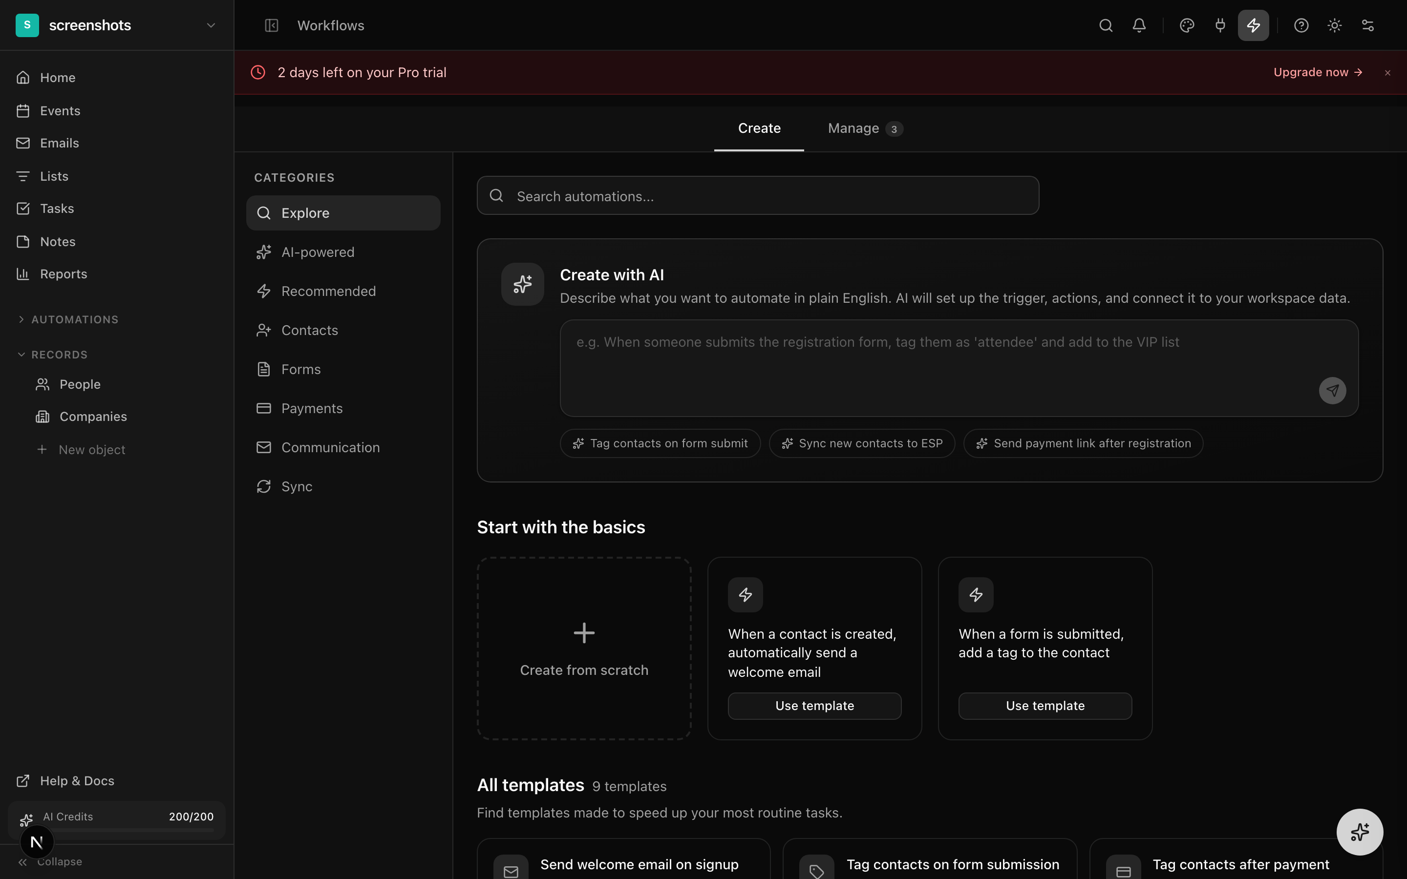Dismiss the Pro trial banner
The height and width of the screenshot is (879, 1407).
[1387, 73]
